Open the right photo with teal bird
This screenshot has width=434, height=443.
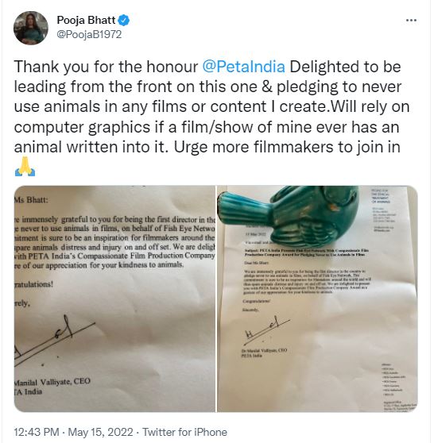tap(317, 299)
